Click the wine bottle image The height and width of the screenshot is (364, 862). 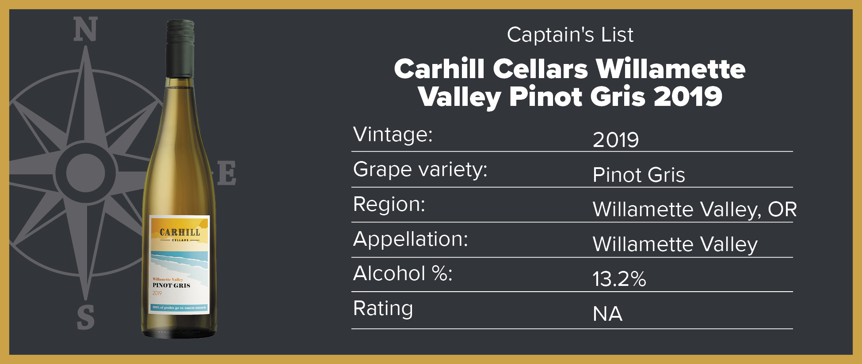point(179,179)
